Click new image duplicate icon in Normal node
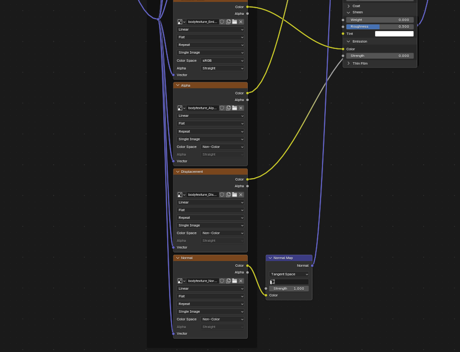The image size is (460, 352). 228,281
